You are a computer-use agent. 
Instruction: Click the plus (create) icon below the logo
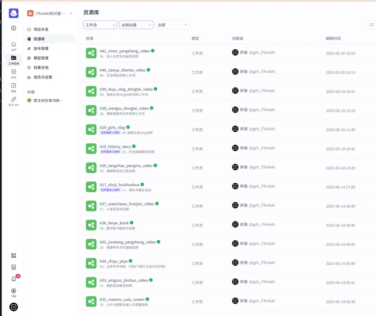14,28
